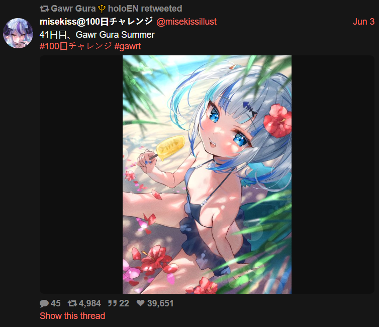Open the Gawr Gura Summer artwork image
The width and height of the screenshot is (379, 327).
[207, 175]
